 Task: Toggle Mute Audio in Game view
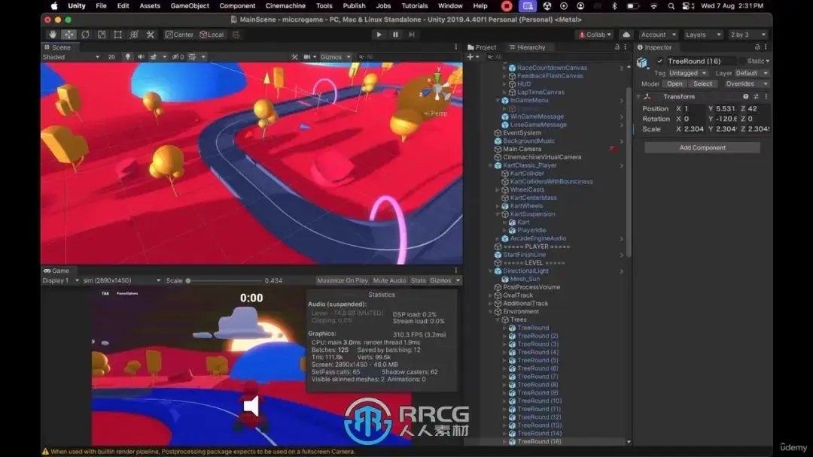pos(389,280)
